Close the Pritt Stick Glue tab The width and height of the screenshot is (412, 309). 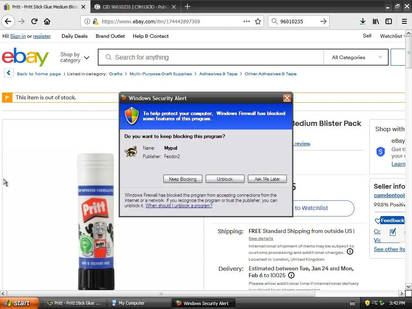pos(83,7)
